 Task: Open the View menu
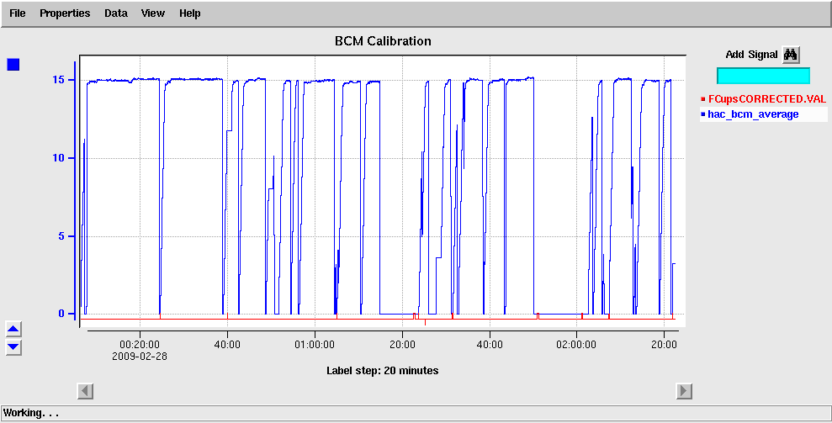(153, 13)
